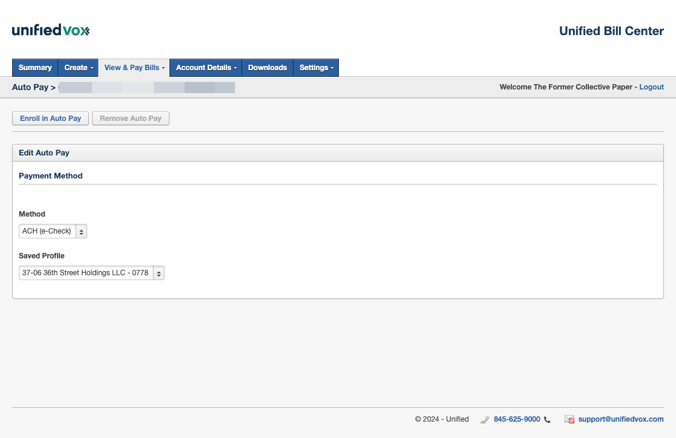The image size is (676, 438).
Task: Call support number 845-625-9000 link
Action: [516, 419]
